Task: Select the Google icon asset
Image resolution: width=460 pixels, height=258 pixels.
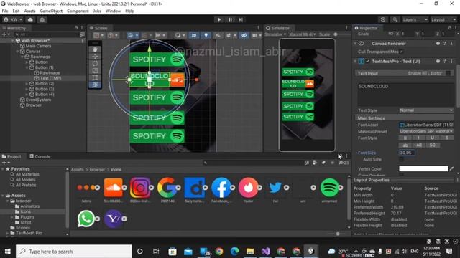Action: coord(167,187)
